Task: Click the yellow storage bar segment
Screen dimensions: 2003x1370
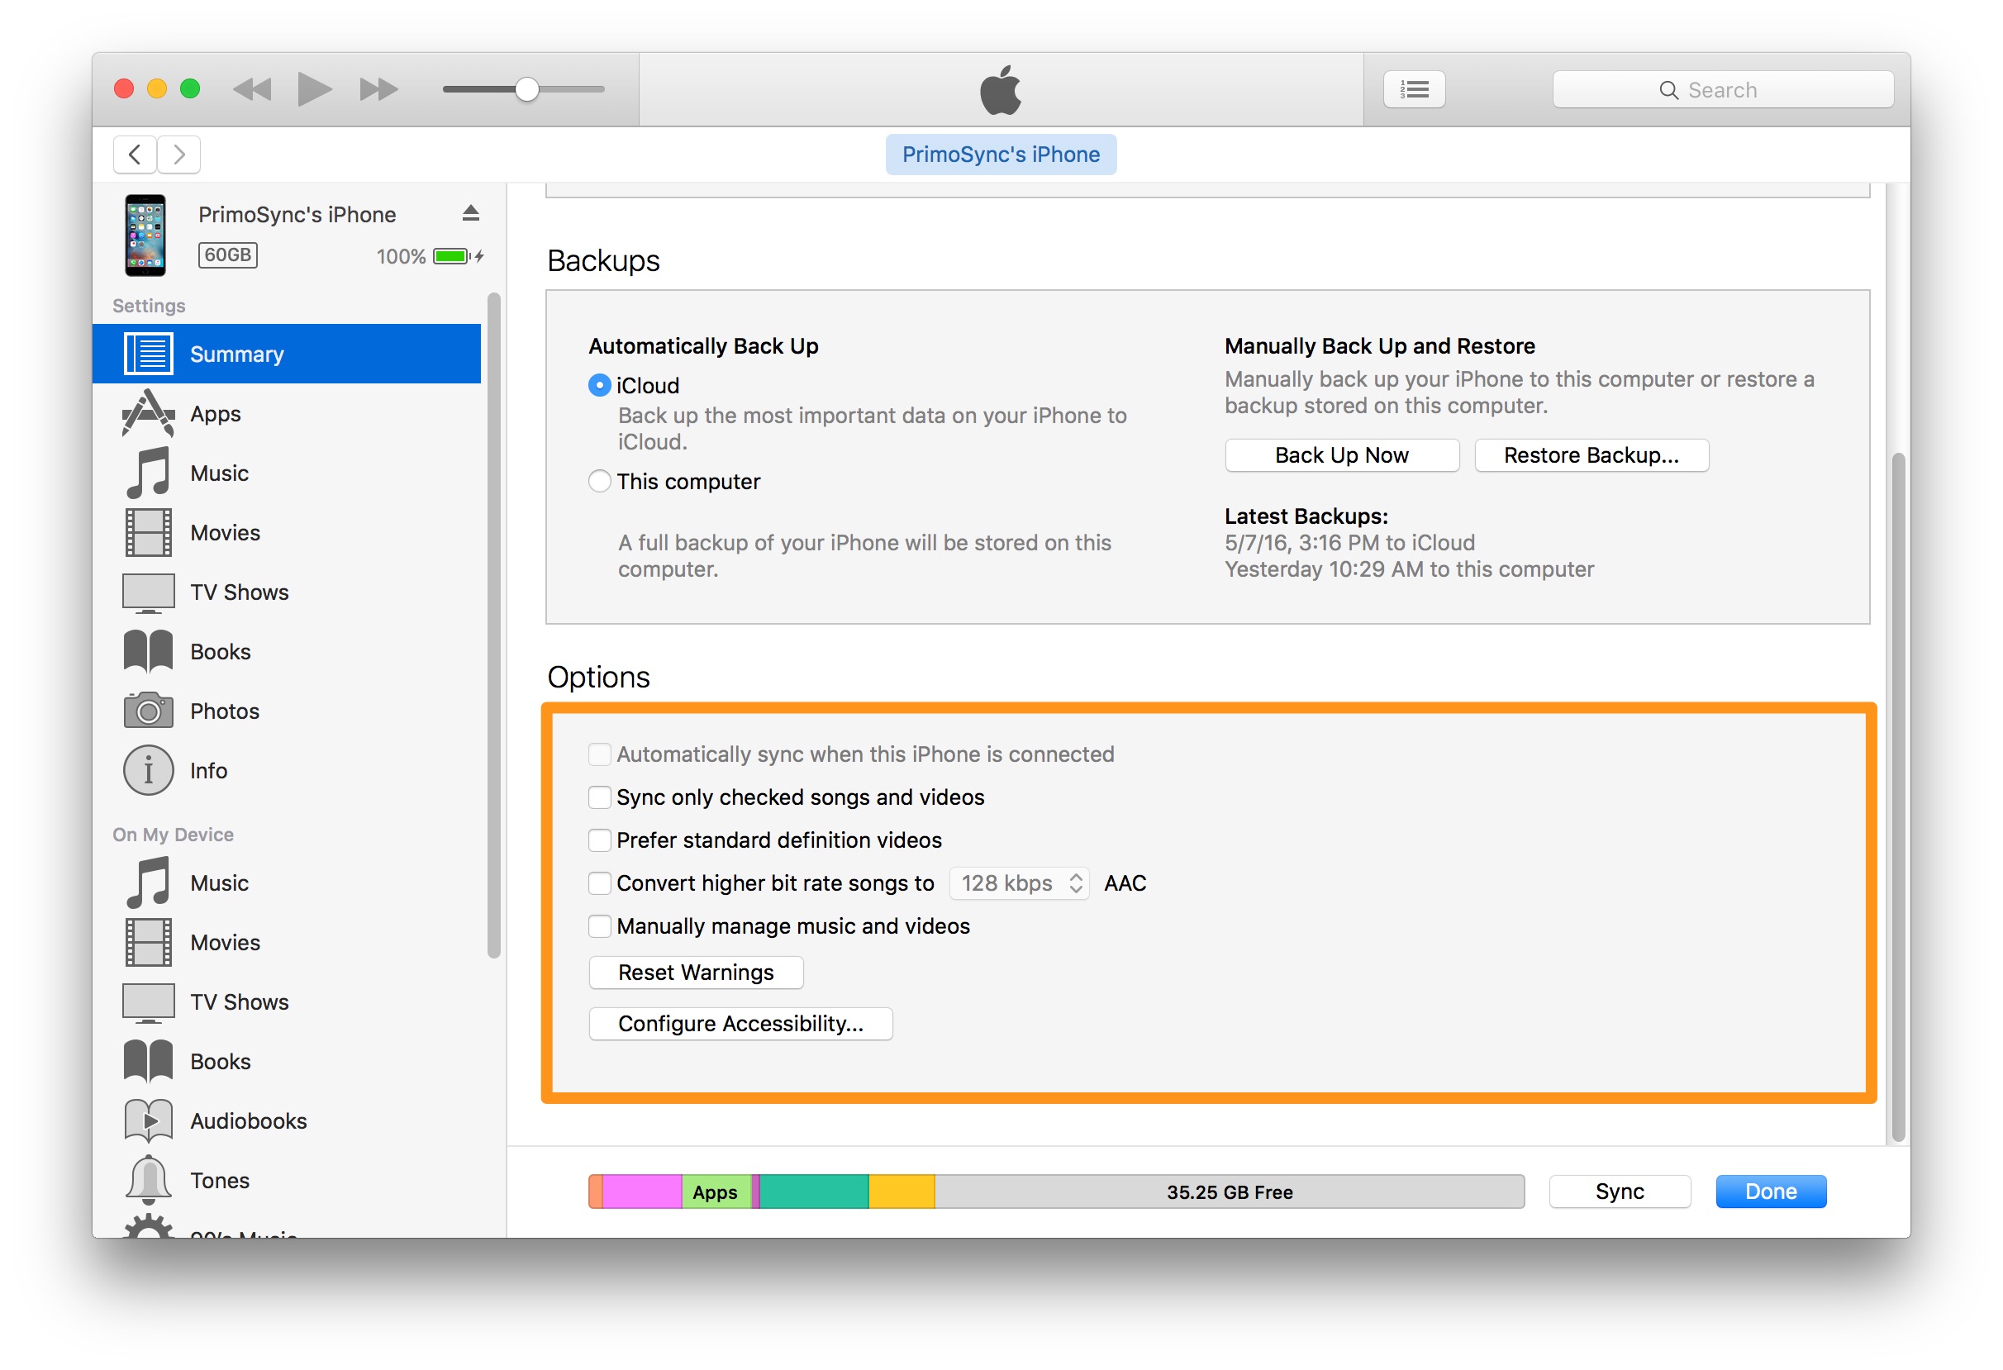Action: click(x=902, y=1192)
